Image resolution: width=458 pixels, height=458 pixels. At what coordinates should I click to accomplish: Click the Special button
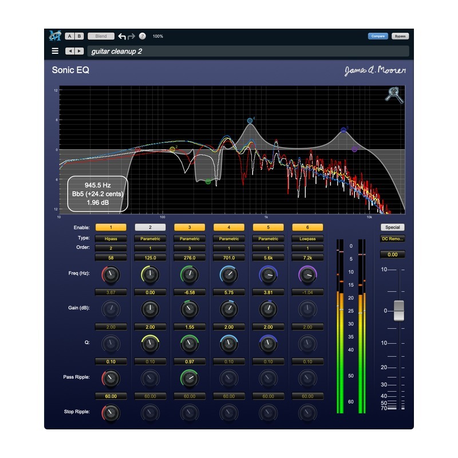click(392, 227)
